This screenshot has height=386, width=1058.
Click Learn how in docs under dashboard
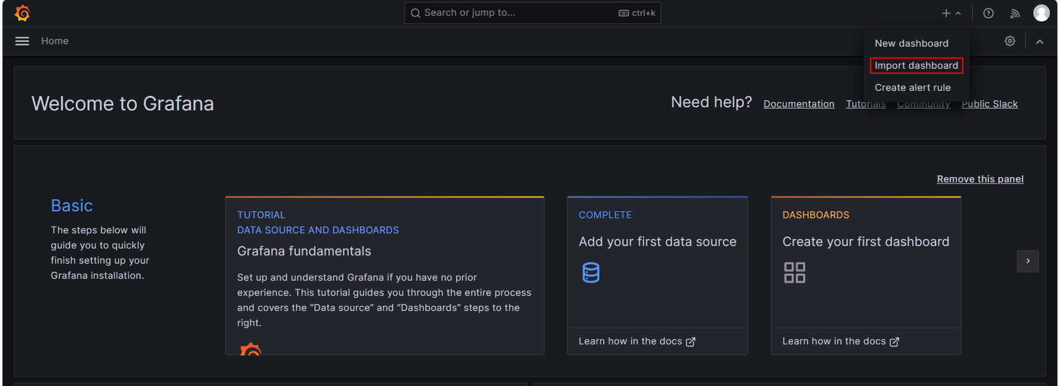[840, 341]
